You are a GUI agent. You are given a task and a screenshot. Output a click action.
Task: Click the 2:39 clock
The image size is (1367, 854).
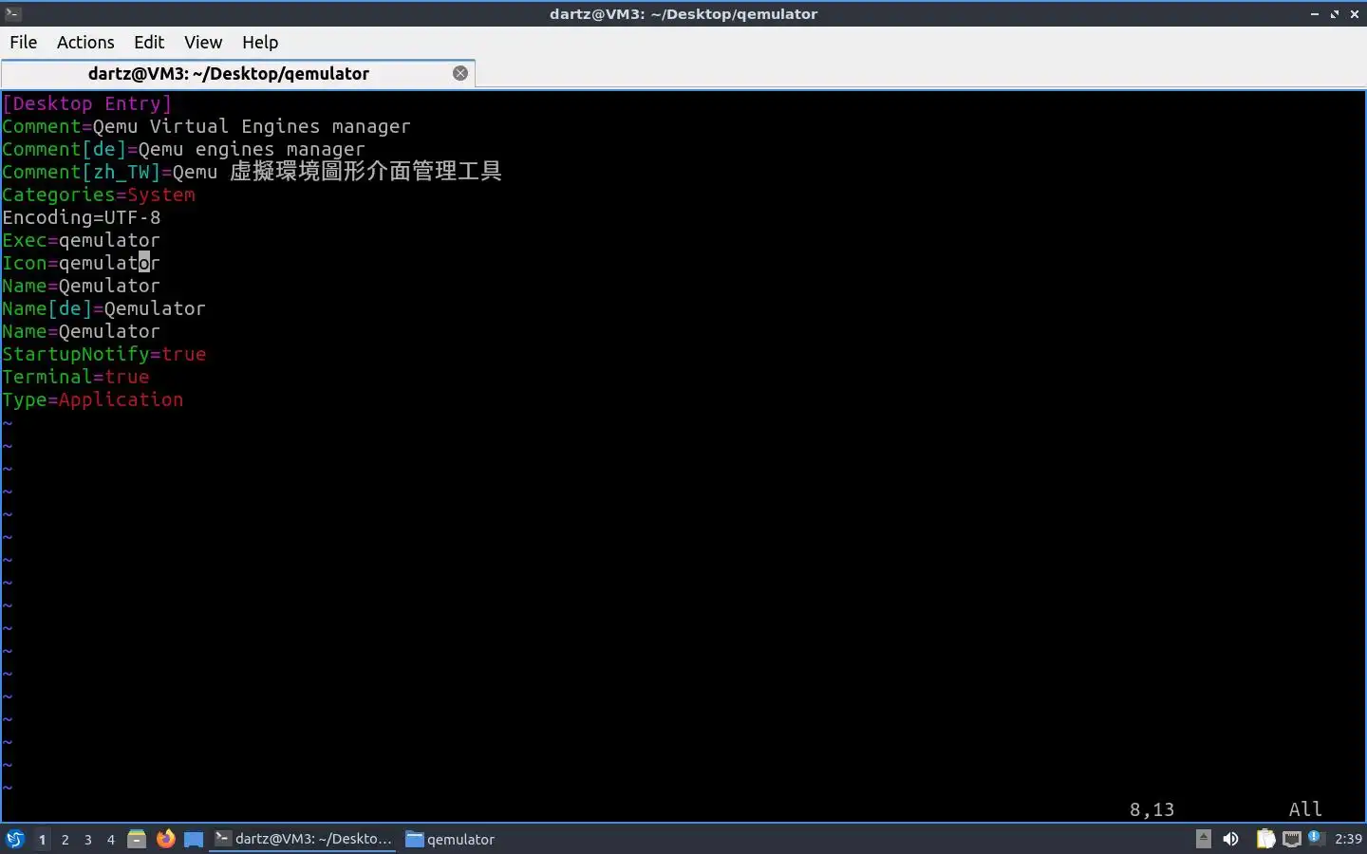coord(1348,839)
